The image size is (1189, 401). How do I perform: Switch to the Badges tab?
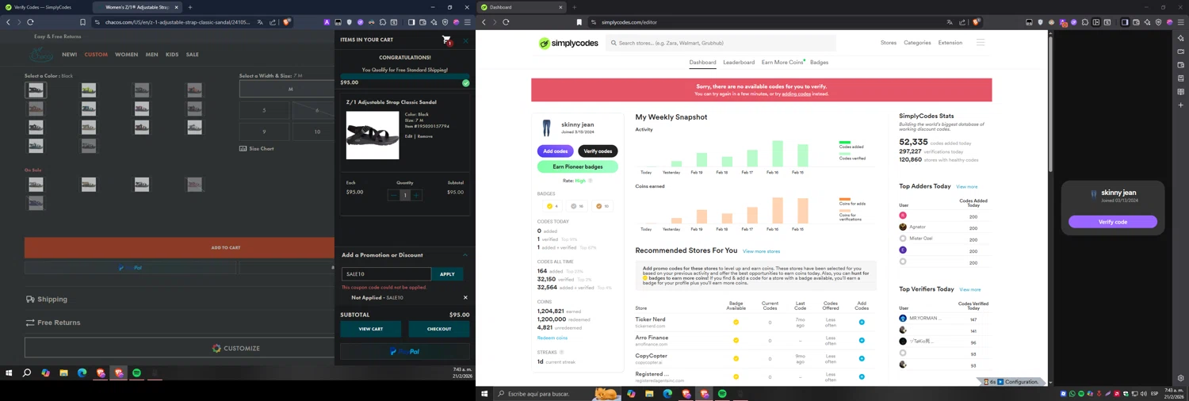tap(820, 62)
